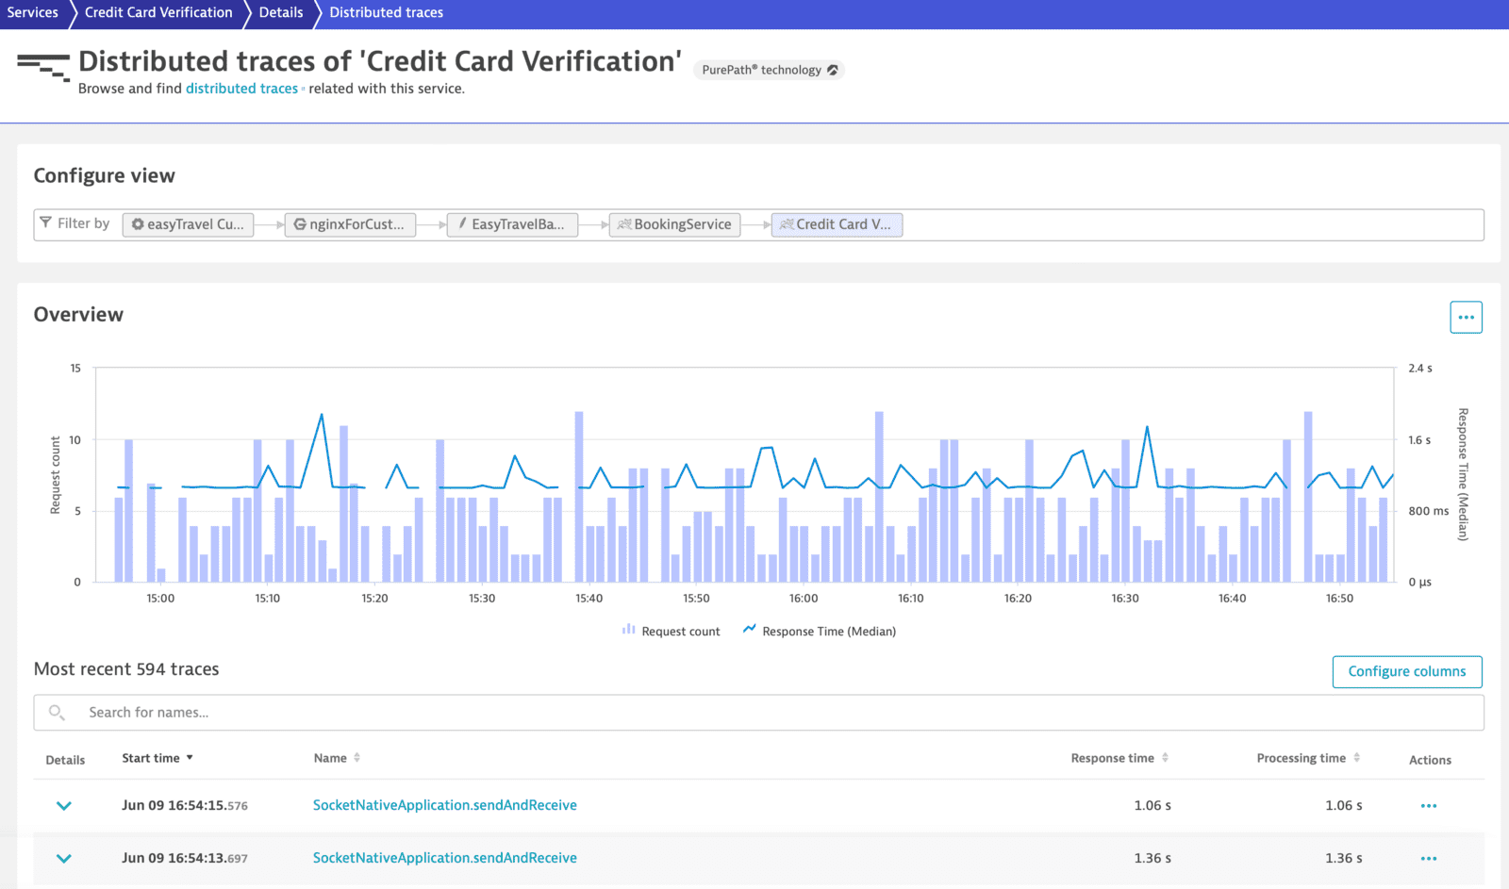Click the PurePath technology badge icon
The width and height of the screenshot is (1509, 889).
(x=833, y=70)
